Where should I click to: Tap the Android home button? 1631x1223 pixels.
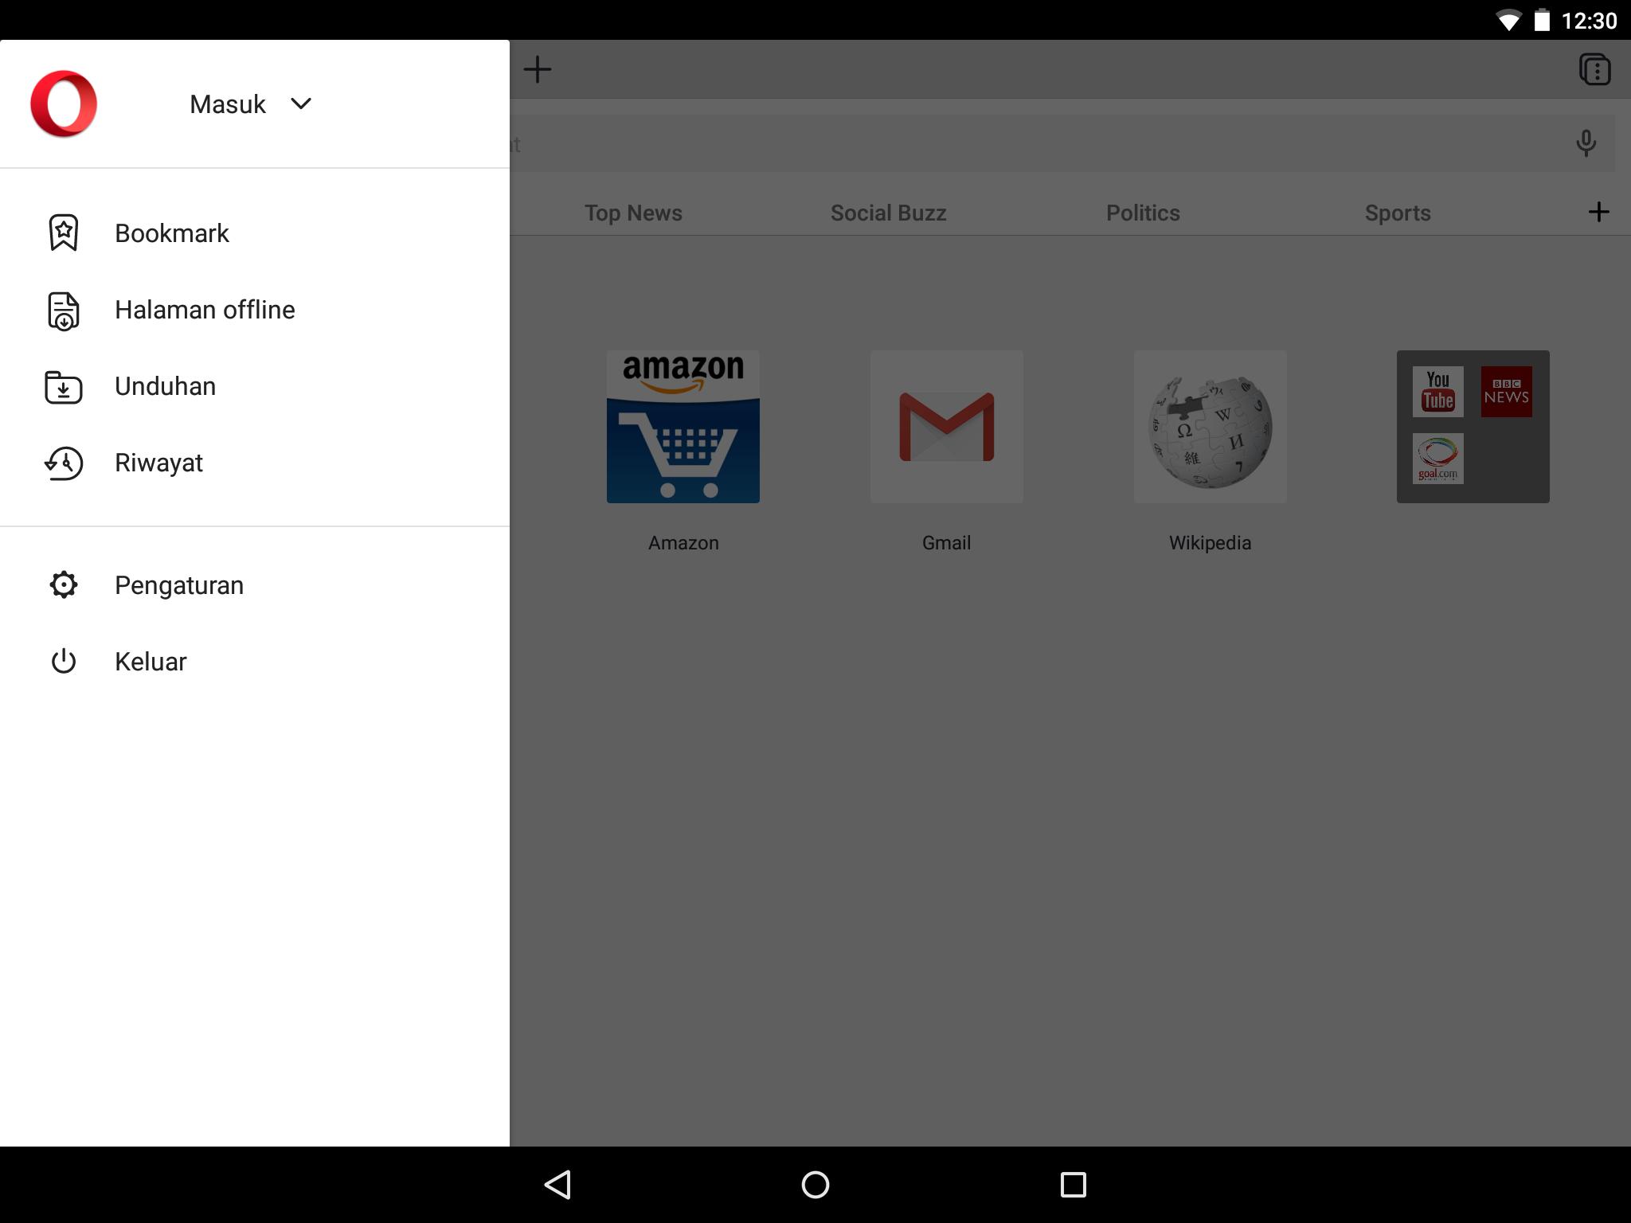pos(815,1185)
